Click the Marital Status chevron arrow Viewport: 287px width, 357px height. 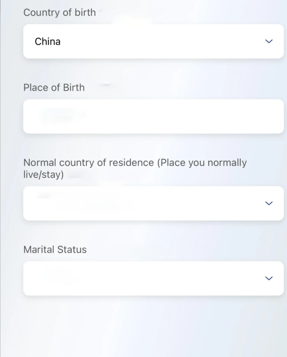coord(269,278)
